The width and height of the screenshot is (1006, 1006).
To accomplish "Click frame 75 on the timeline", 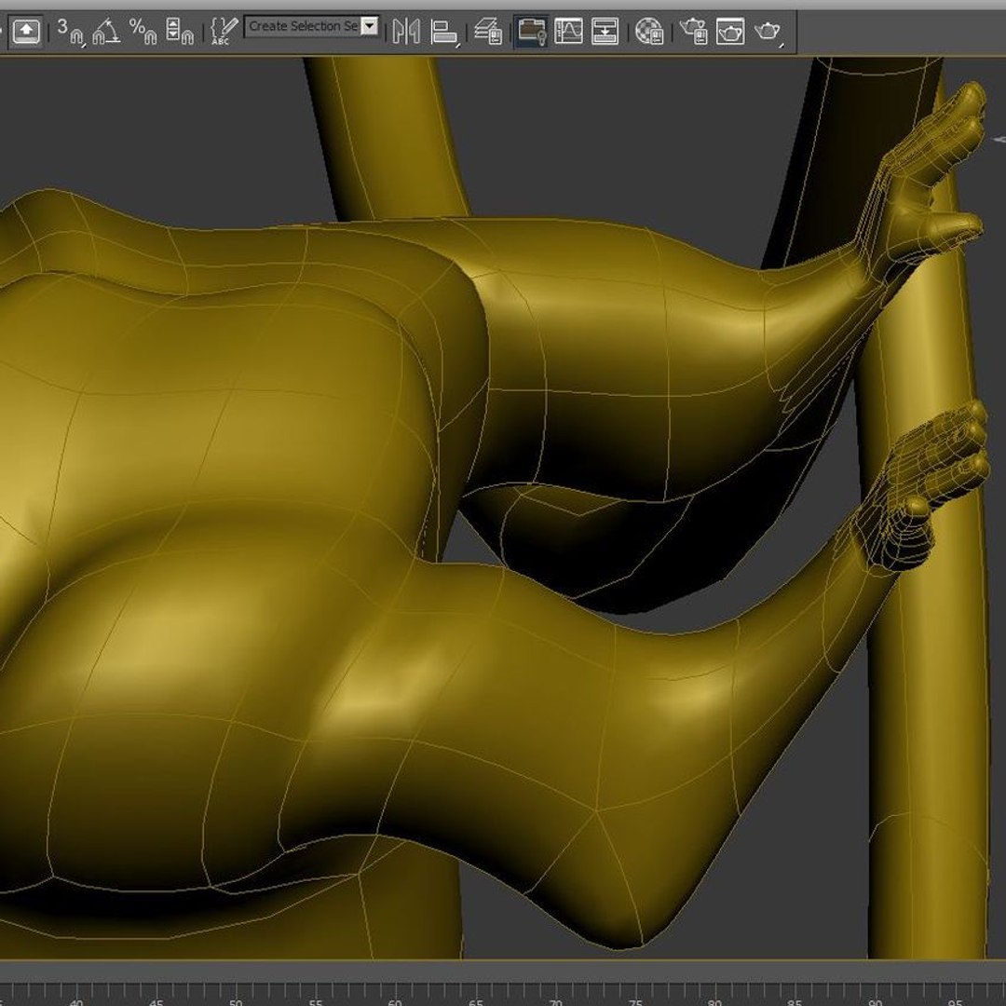I will pos(635,1000).
